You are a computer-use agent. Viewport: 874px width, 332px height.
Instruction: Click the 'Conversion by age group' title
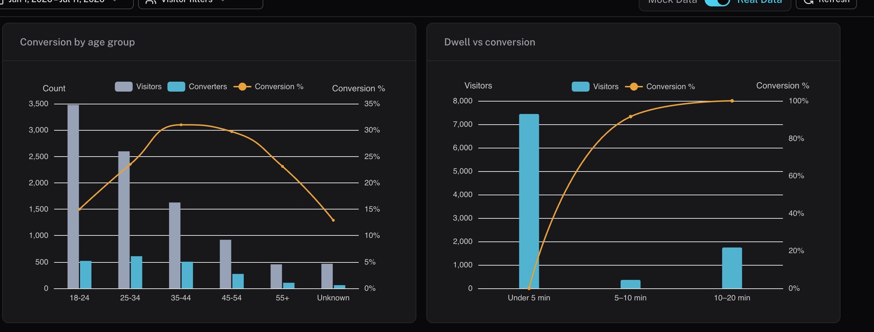(x=77, y=42)
